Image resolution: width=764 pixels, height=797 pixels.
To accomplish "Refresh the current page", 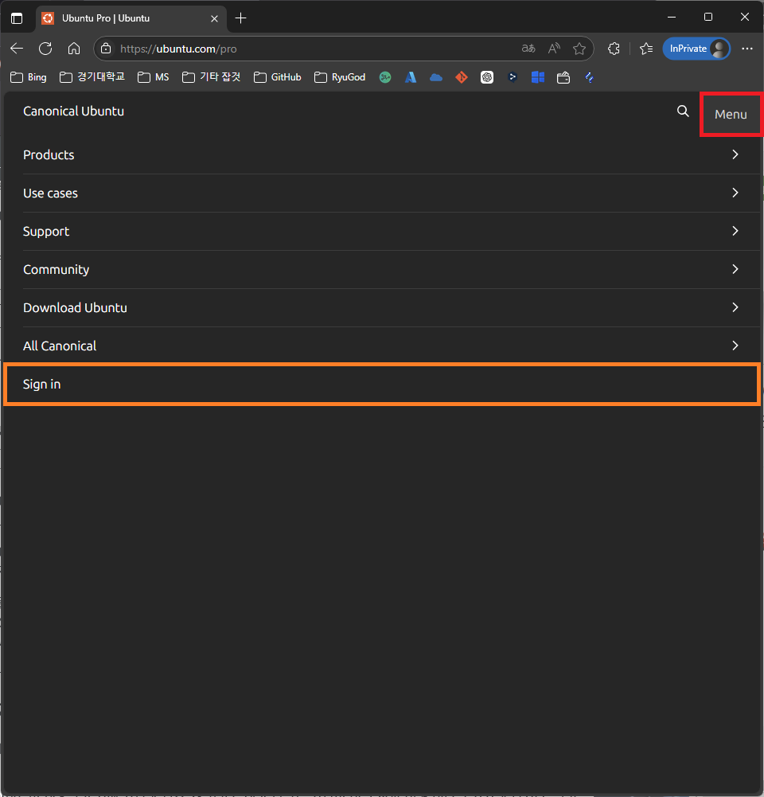I will tap(45, 49).
